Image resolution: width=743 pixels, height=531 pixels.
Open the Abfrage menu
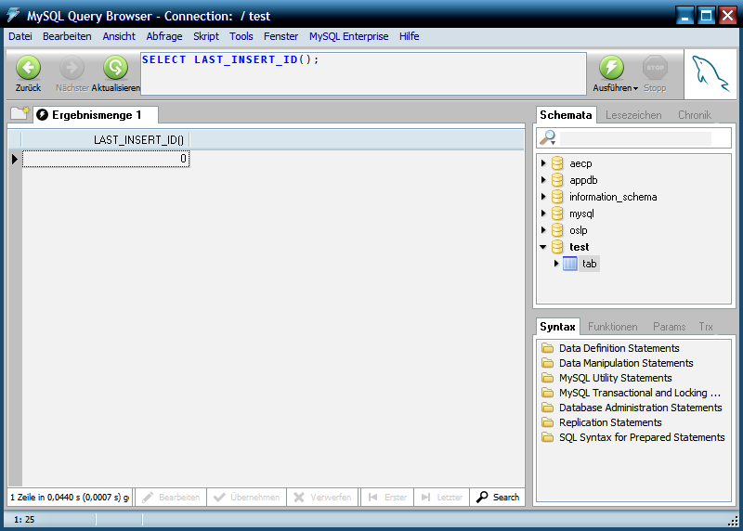tap(164, 36)
